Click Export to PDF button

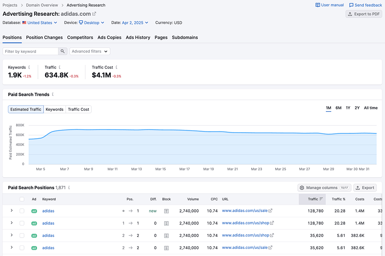click(x=364, y=14)
